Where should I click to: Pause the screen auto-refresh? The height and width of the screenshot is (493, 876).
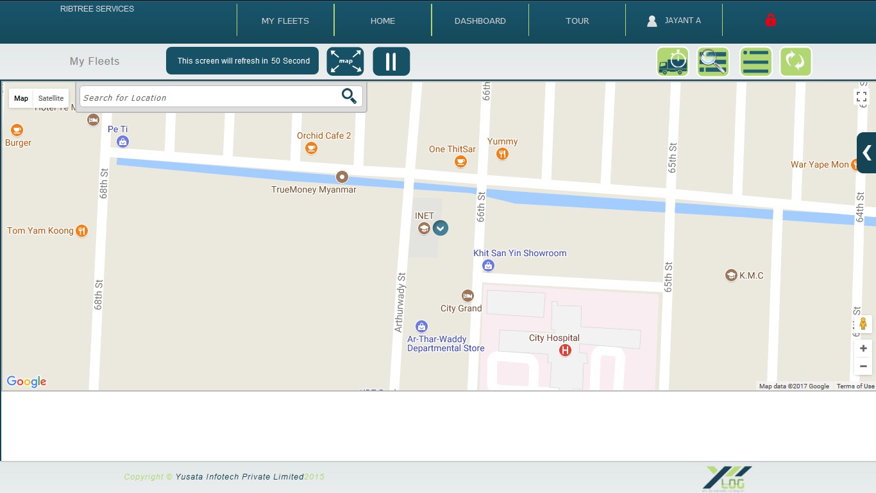coord(391,62)
